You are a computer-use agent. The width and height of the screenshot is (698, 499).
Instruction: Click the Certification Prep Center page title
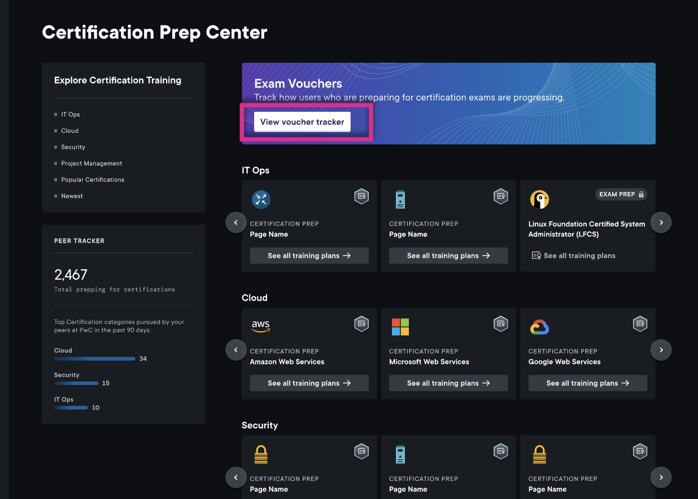pos(155,32)
